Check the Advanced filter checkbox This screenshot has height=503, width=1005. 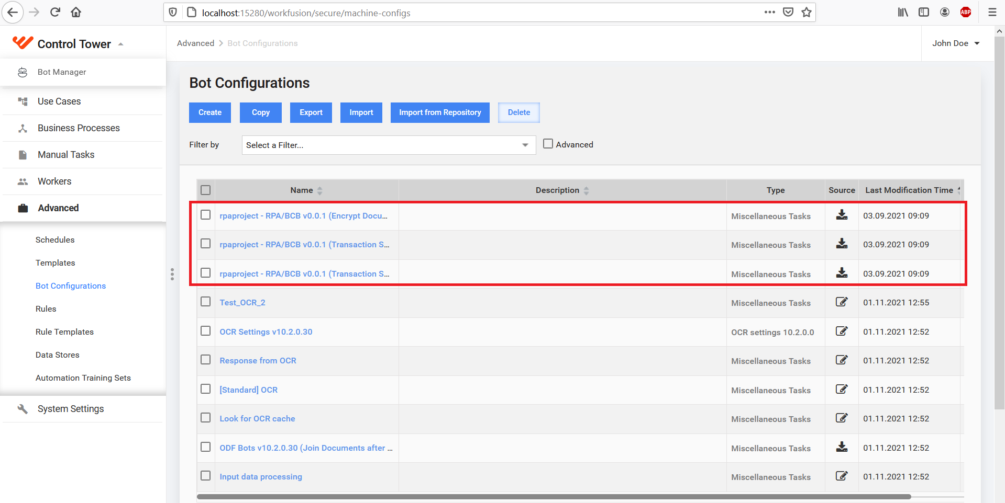548,143
